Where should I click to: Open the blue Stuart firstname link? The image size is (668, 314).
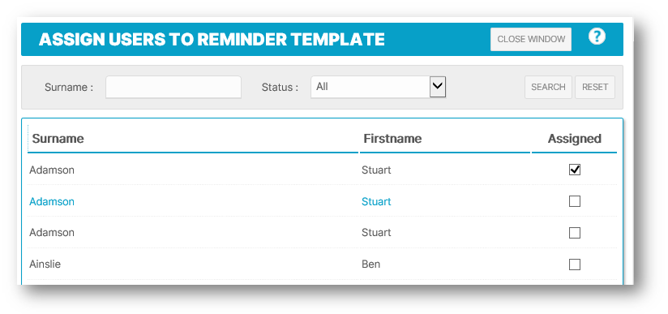pos(376,201)
